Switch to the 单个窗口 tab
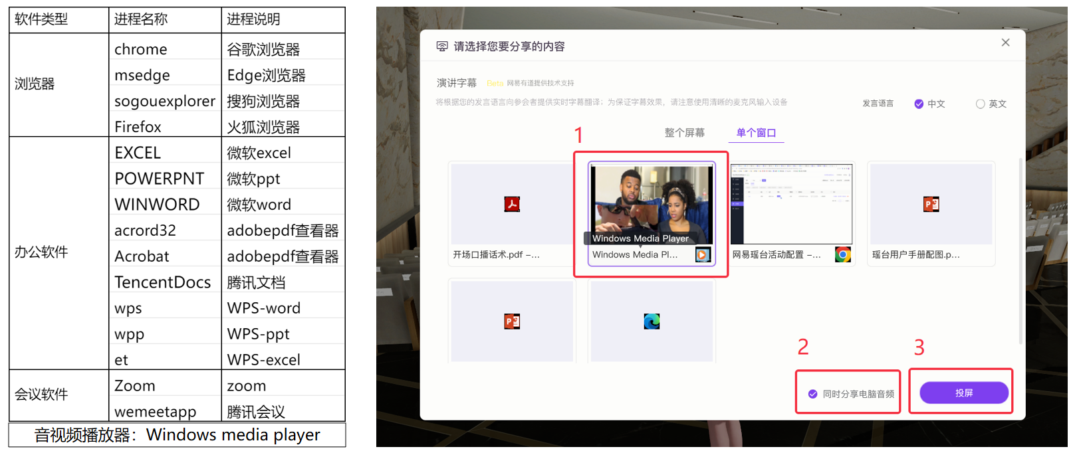The width and height of the screenshot is (1079, 455). (756, 133)
